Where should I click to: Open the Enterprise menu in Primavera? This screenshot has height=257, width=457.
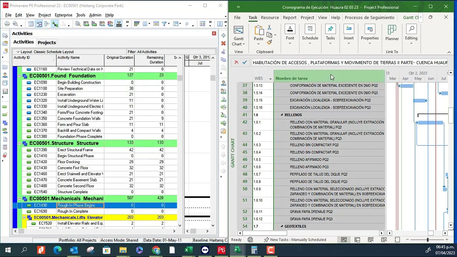point(64,15)
